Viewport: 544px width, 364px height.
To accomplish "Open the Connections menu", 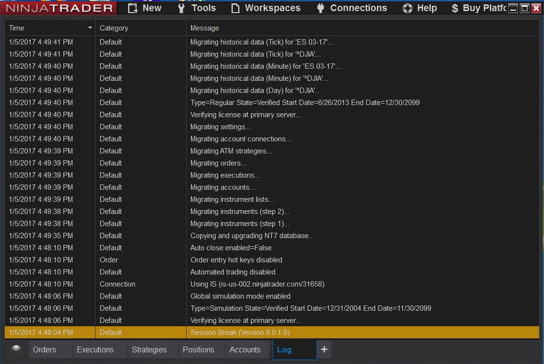I will tap(352, 8).
